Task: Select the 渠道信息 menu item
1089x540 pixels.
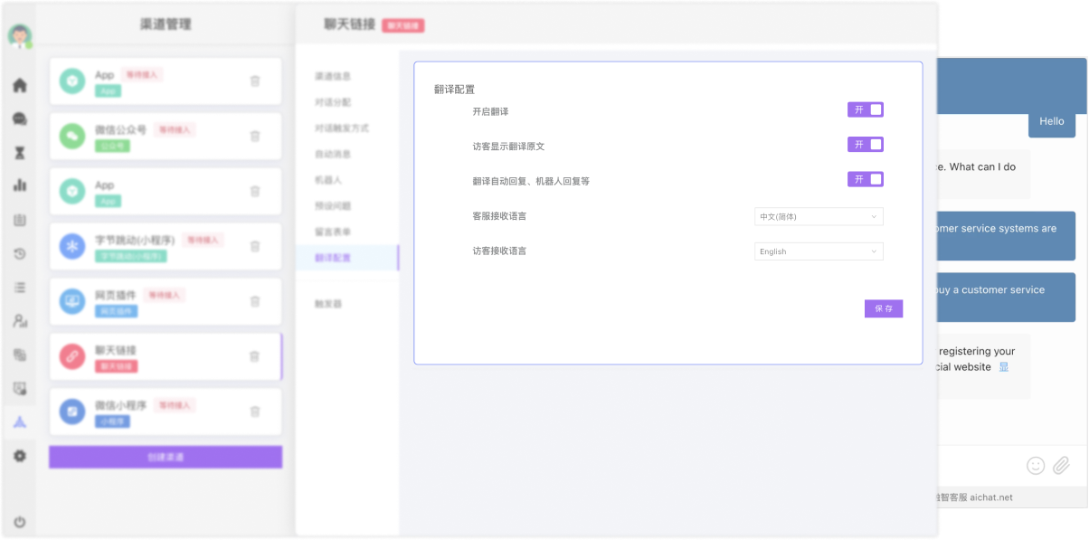Action: tap(333, 76)
